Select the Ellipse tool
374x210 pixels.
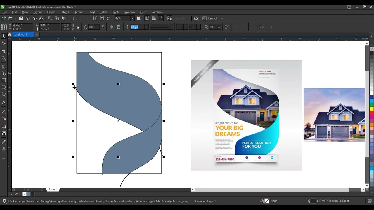4,87
